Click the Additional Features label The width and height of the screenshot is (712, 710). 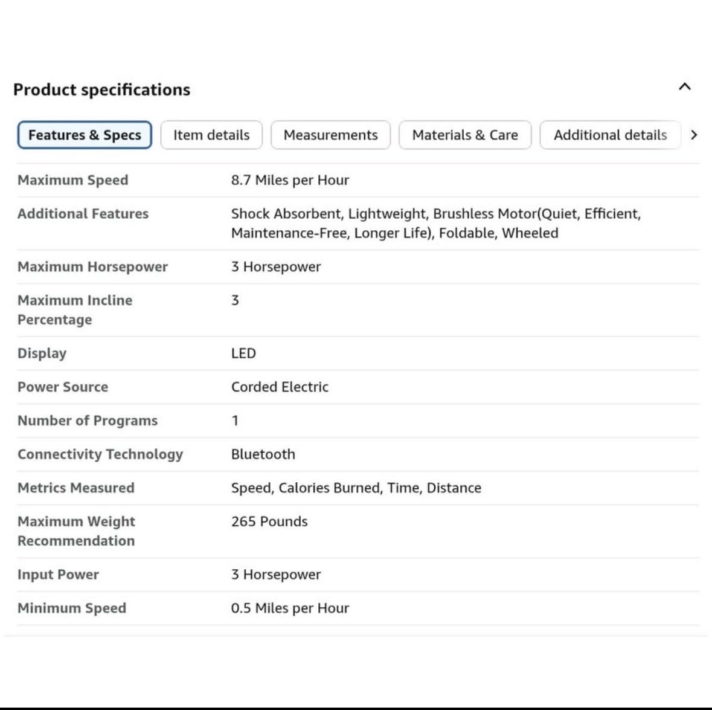click(83, 213)
